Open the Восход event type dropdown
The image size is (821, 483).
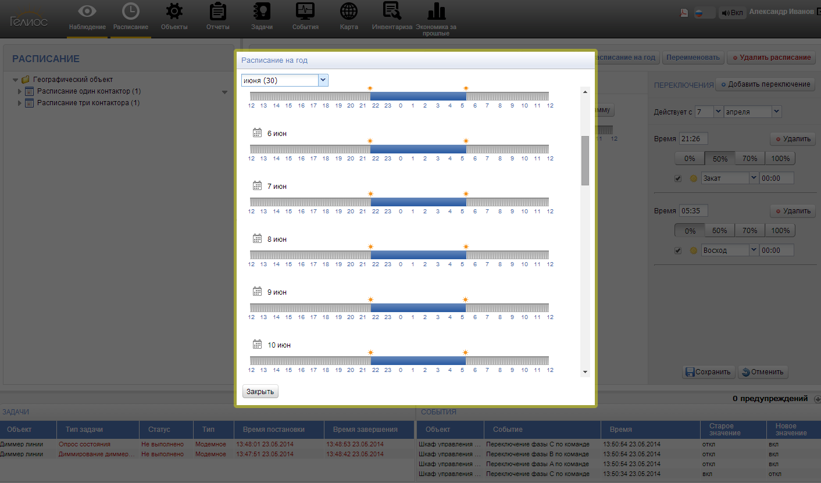754,251
